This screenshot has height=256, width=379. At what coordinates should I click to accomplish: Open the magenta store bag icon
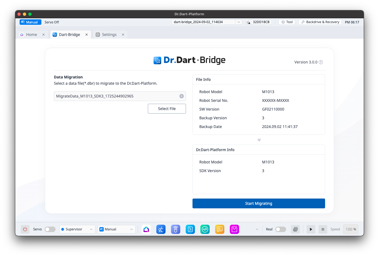234,229
